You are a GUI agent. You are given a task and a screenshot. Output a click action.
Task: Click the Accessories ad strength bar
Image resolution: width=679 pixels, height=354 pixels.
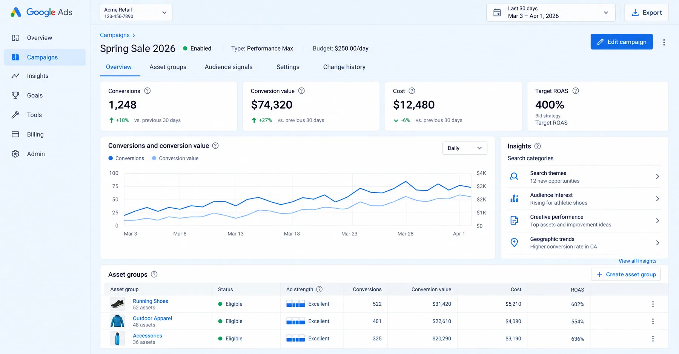[x=296, y=339]
